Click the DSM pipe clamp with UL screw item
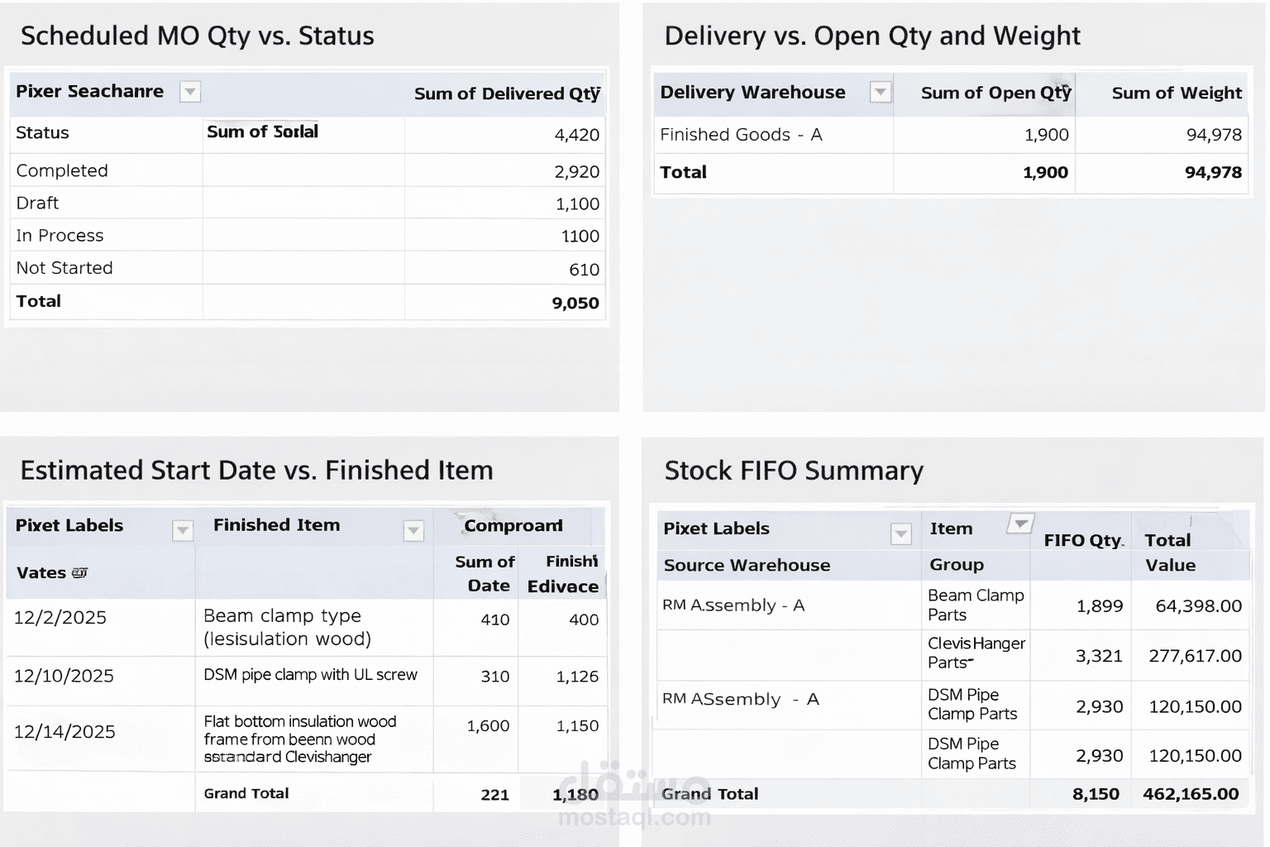 (x=310, y=675)
